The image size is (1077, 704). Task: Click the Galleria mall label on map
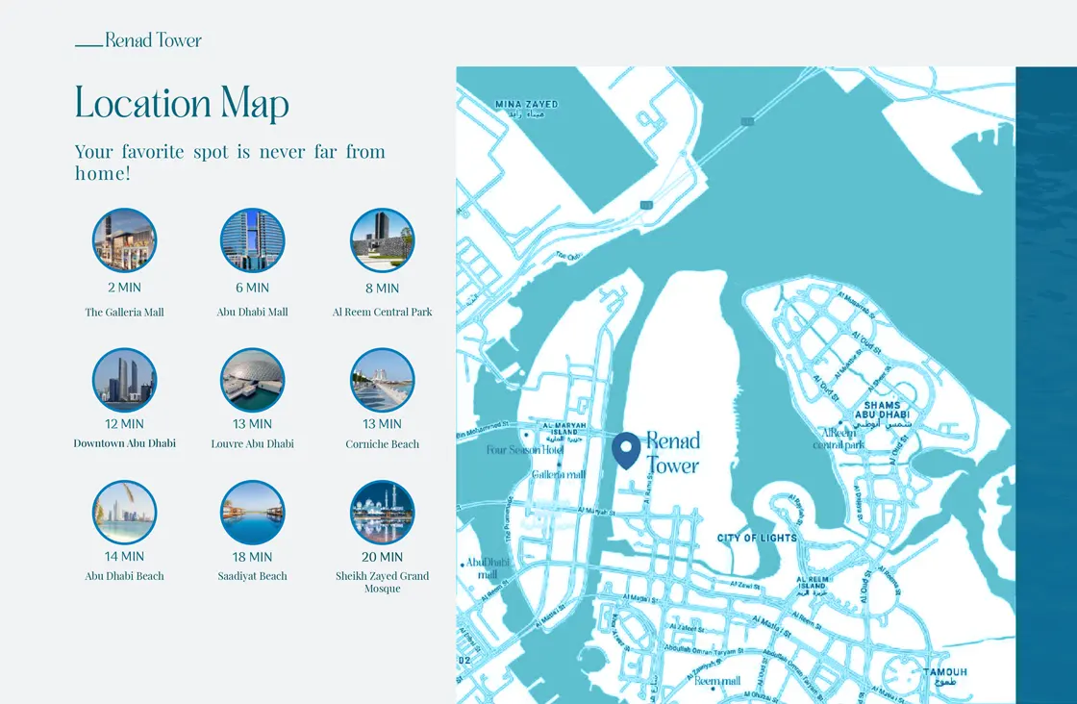[559, 475]
